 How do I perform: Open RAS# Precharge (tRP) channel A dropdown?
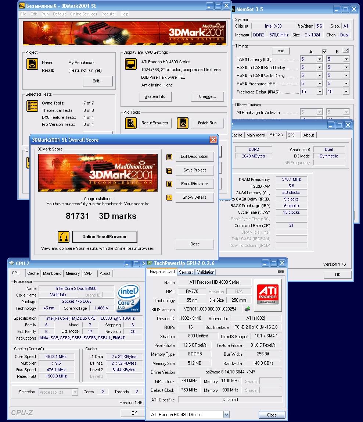click(320, 84)
